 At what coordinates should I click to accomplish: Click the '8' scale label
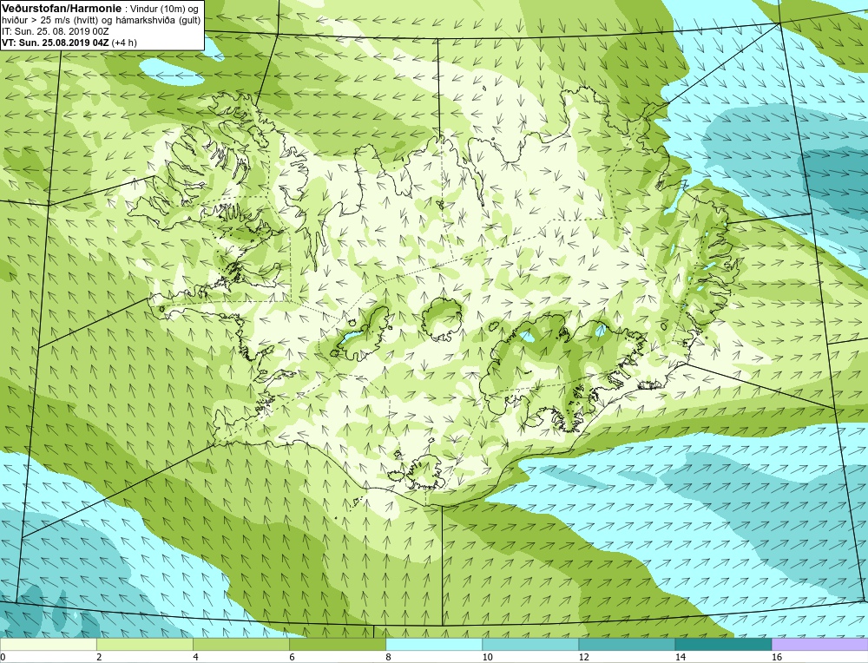tap(388, 657)
